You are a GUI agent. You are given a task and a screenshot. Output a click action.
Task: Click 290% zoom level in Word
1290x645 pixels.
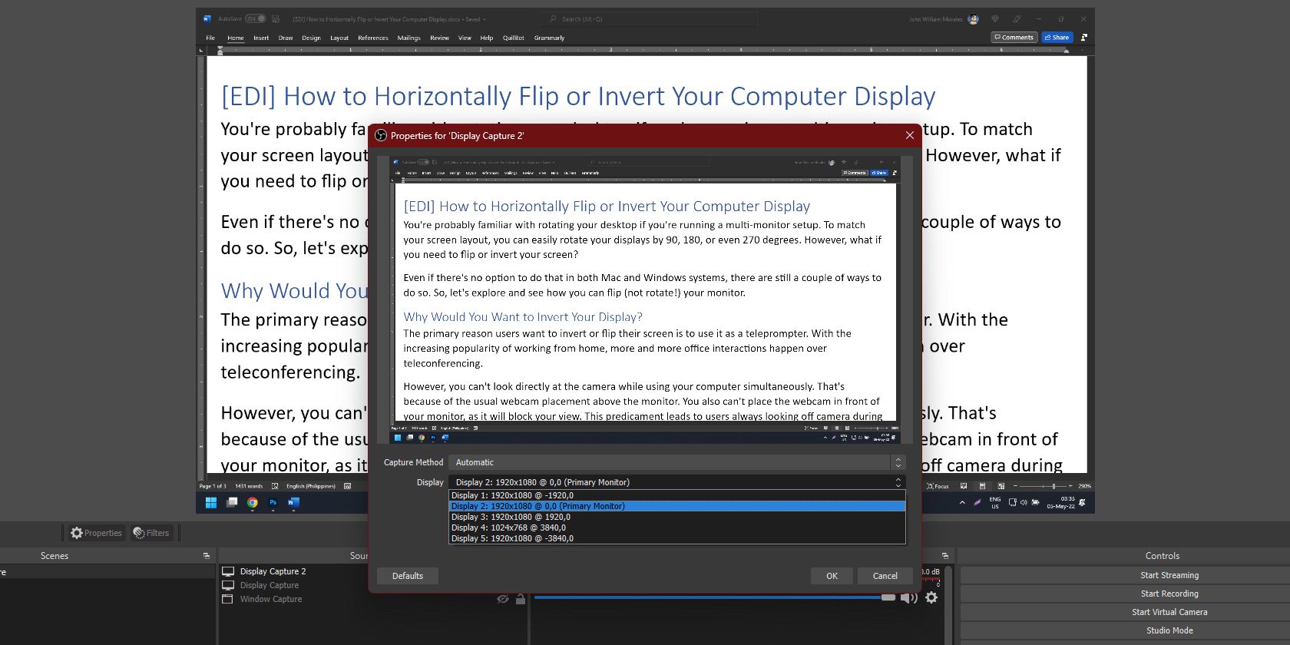(x=1084, y=486)
